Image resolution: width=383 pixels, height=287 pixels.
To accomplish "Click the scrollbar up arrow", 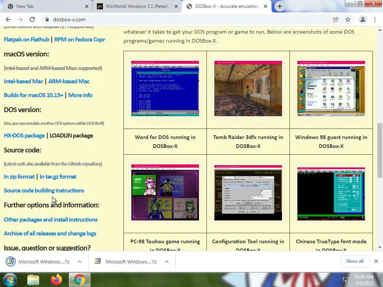I will click(x=380, y=30).
